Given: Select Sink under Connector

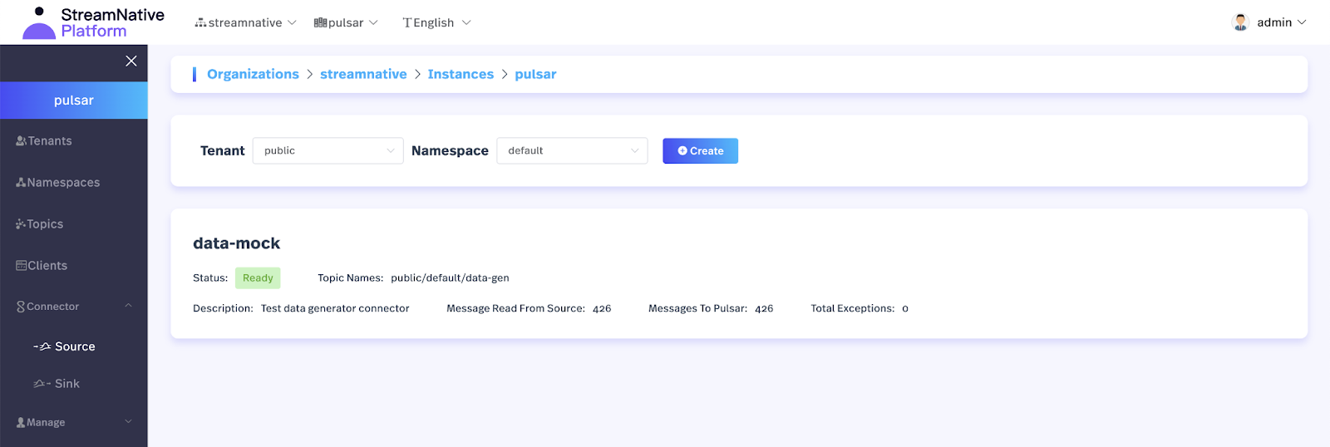Looking at the screenshot, I should [x=66, y=384].
